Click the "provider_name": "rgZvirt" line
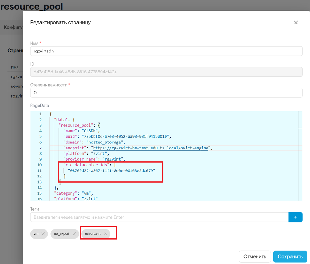Viewport: 310px width, 264px height. tap(94, 159)
